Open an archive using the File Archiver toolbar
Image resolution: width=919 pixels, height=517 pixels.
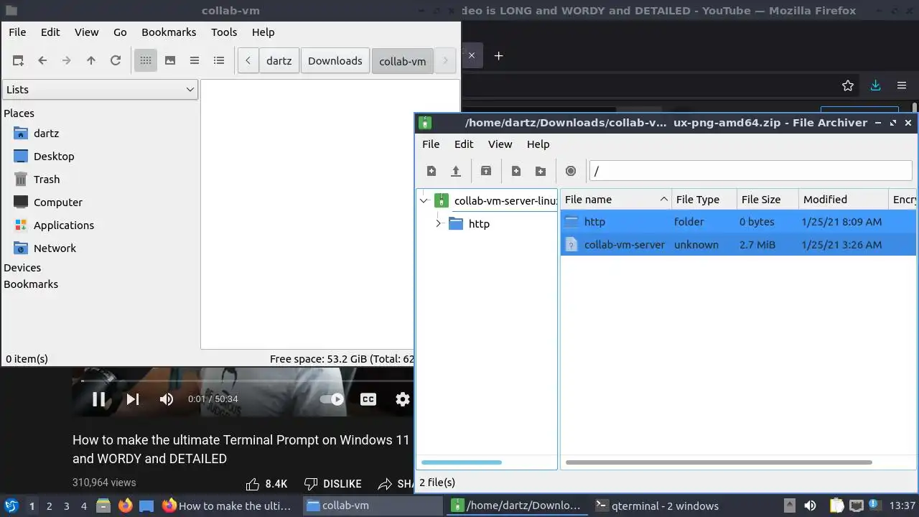click(456, 171)
